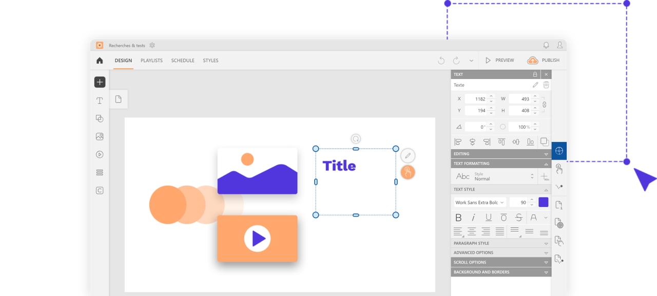
Task: Select the Video tool in left sidebar
Action: [x=100, y=154]
